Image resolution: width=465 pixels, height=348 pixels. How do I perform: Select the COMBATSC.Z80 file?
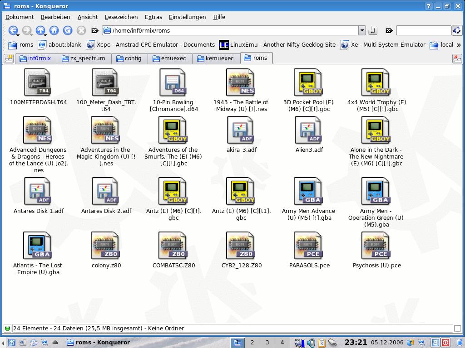click(x=173, y=246)
